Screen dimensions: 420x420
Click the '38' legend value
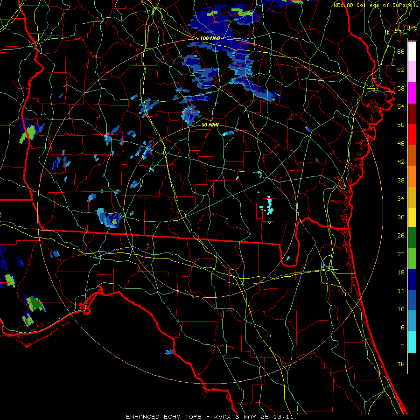(x=401, y=180)
